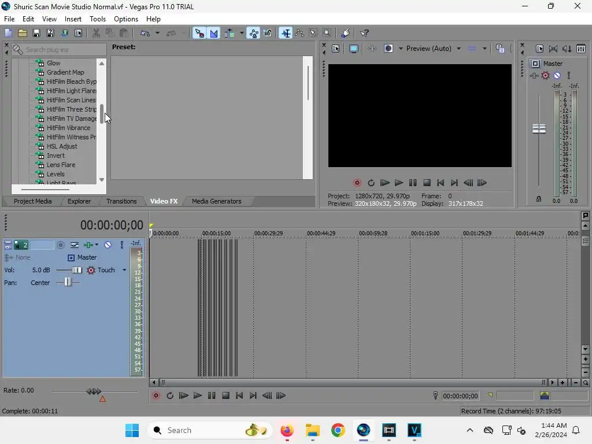This screenshot has width=592, height=444.
Task: Toggle Enable Snapping in the toolbar
Action: coord(199,33)
